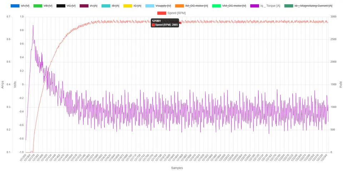The image size is (343, 171).
Task: Toggle Vsupply [V] series visibility
Action: 158,6
